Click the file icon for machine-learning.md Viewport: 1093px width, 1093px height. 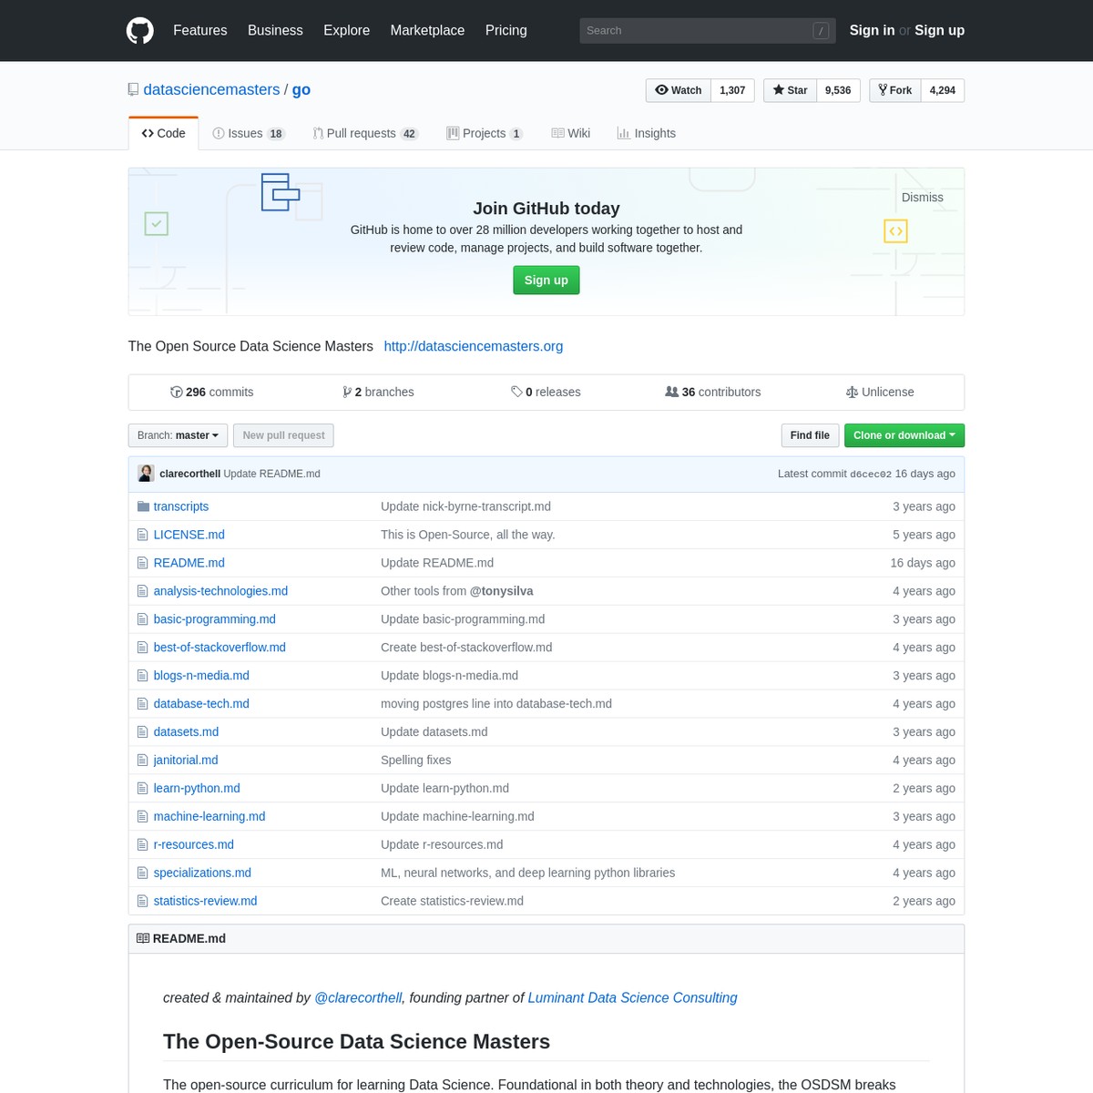click(142, 816)
